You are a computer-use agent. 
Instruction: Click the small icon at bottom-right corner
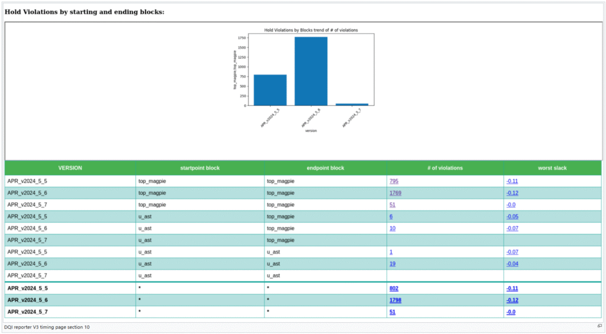(x=599, y=326)
